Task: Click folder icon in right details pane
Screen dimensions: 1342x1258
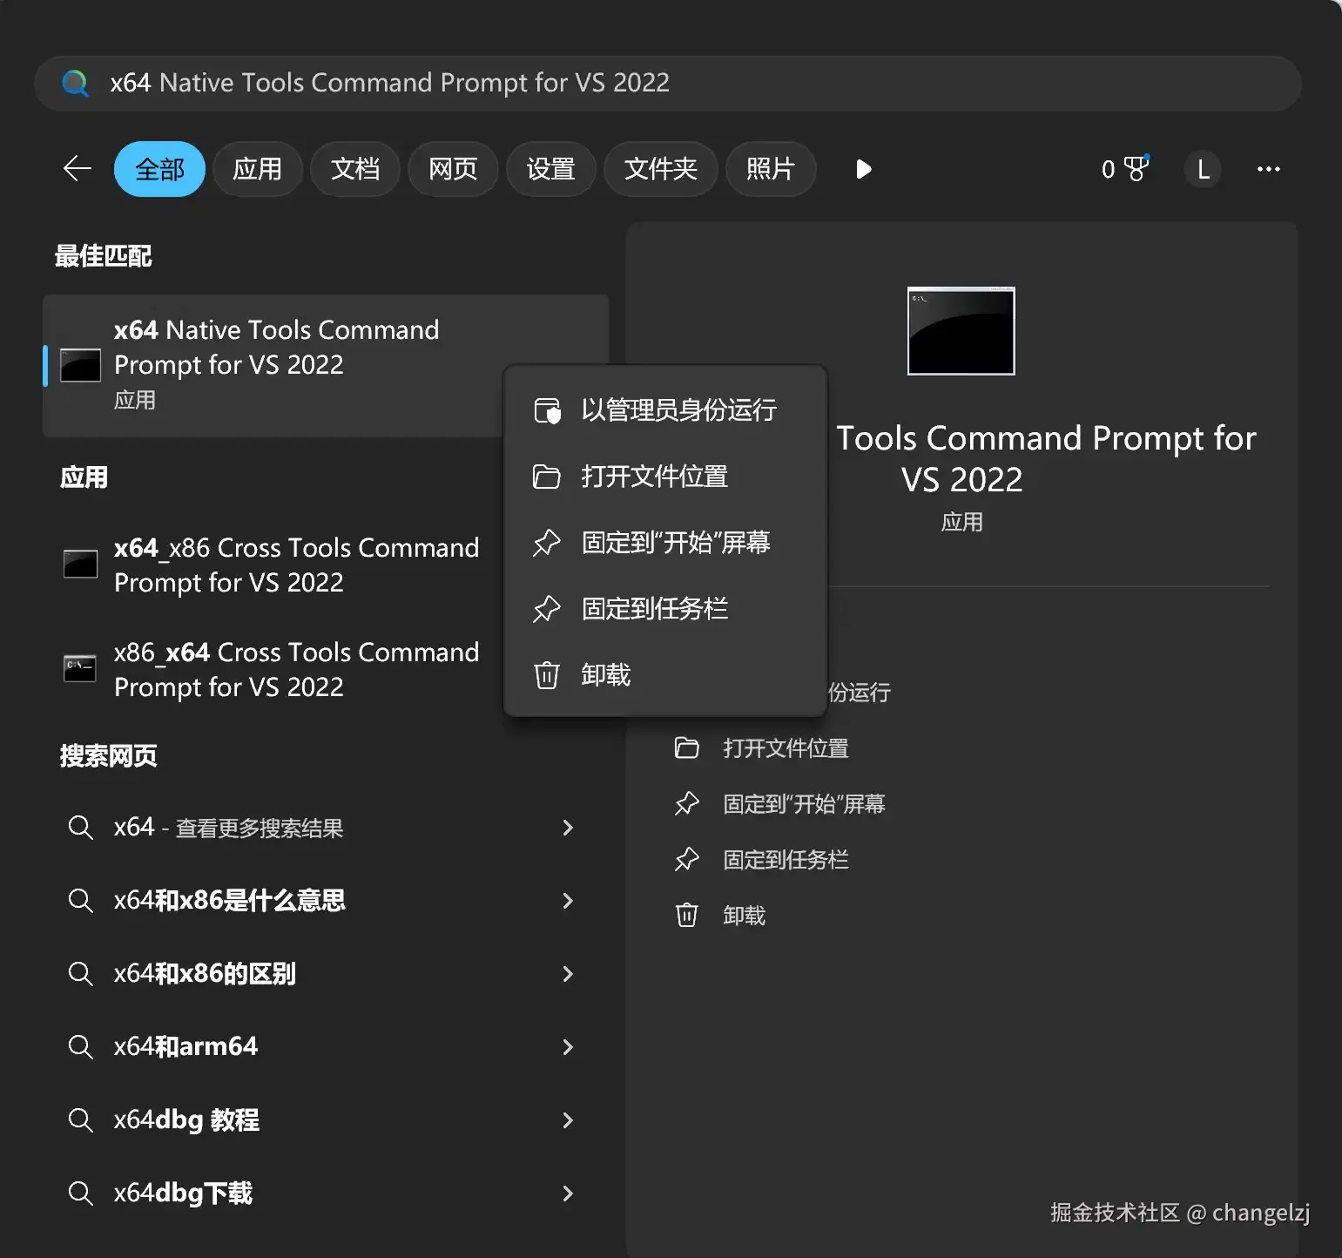Action: (x=687, y=748)
